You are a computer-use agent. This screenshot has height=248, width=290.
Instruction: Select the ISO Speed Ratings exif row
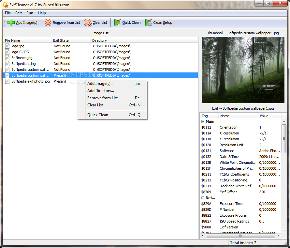click(241, 221)
